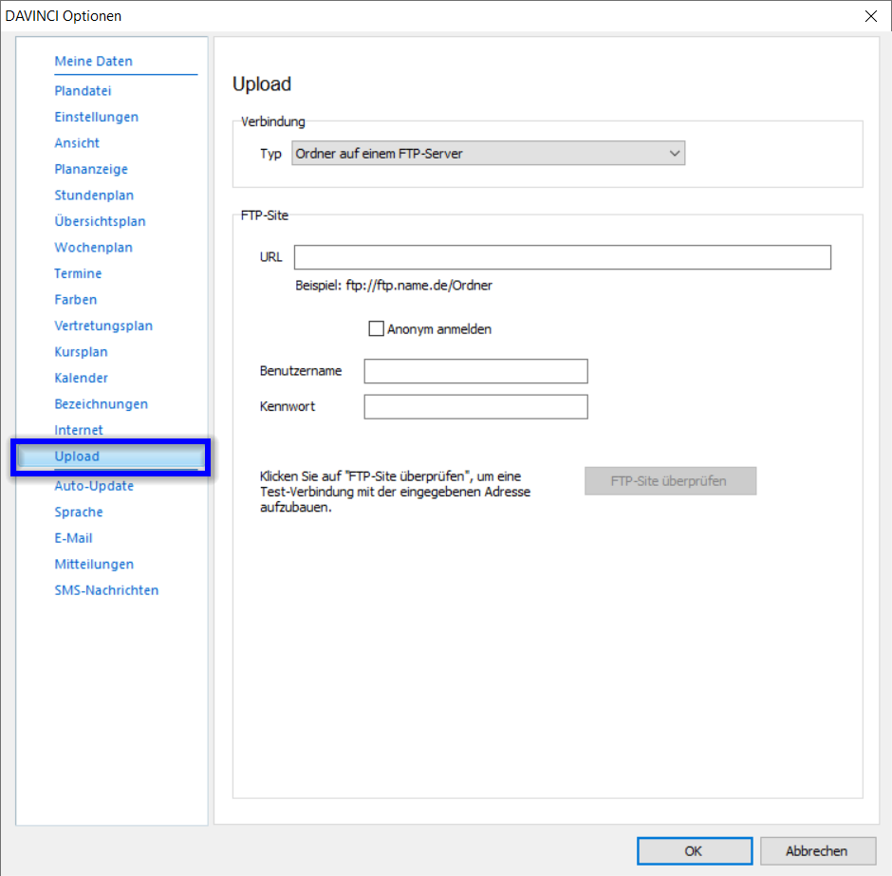Select Vertretungsplan in the sidebar
The height and width of the screenshot is (876, 892).
click(x=103, y=326)
